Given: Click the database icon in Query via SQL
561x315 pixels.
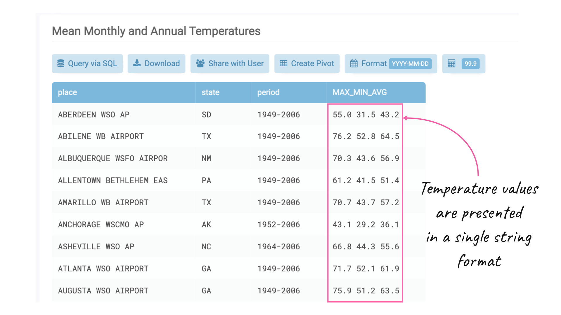Looking at the screenshot, I should [61, 63].
